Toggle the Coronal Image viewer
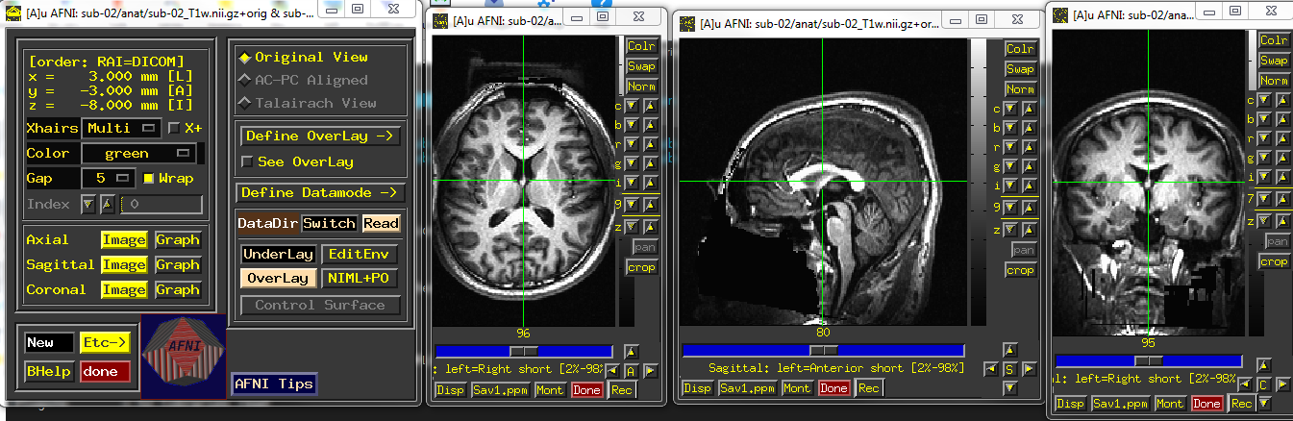This screenshot has width=1293, height=421. pos(124,289)
